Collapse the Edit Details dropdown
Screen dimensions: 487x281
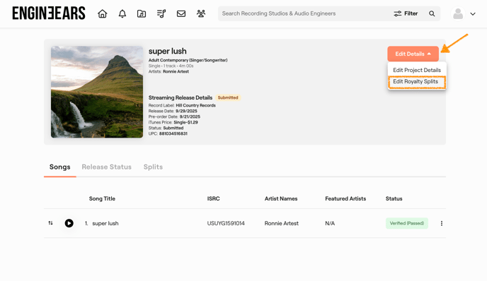(413, 54)
